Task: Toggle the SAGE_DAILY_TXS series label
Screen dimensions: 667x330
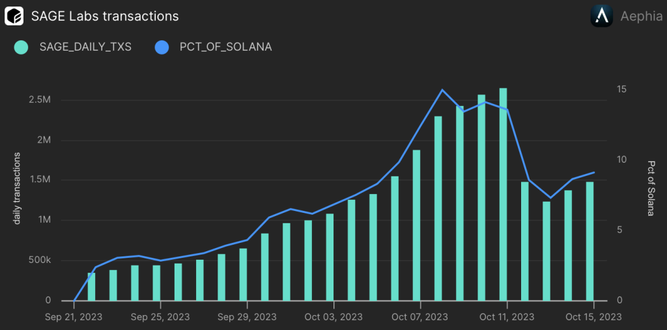Action: tap(85, 47)
